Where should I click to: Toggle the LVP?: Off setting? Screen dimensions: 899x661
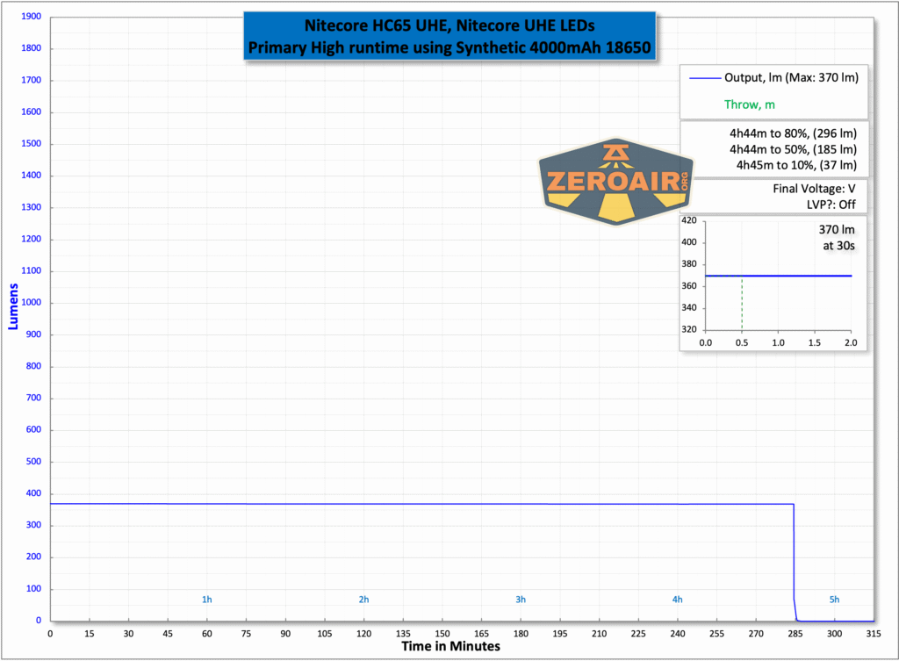click(833, 204)
